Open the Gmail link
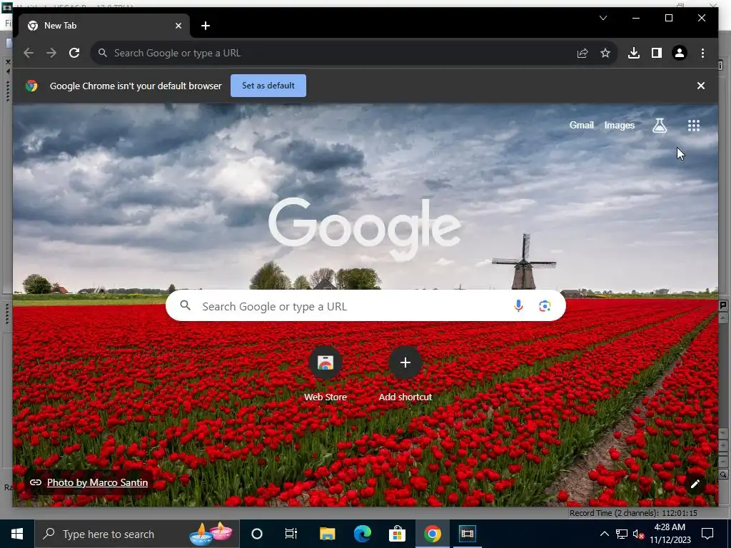This screenshot has height=548, width=731. pos(581,125)
